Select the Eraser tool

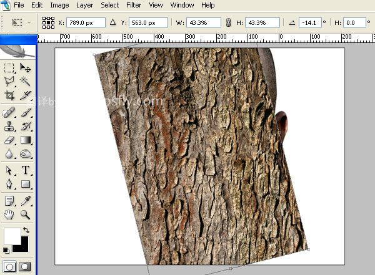(9, 140)
